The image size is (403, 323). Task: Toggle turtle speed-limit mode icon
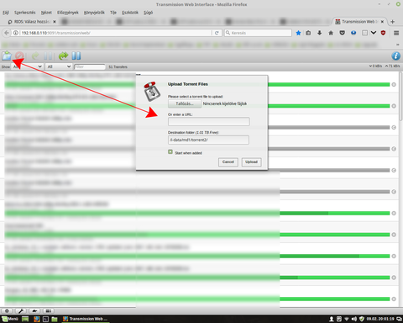34,310
